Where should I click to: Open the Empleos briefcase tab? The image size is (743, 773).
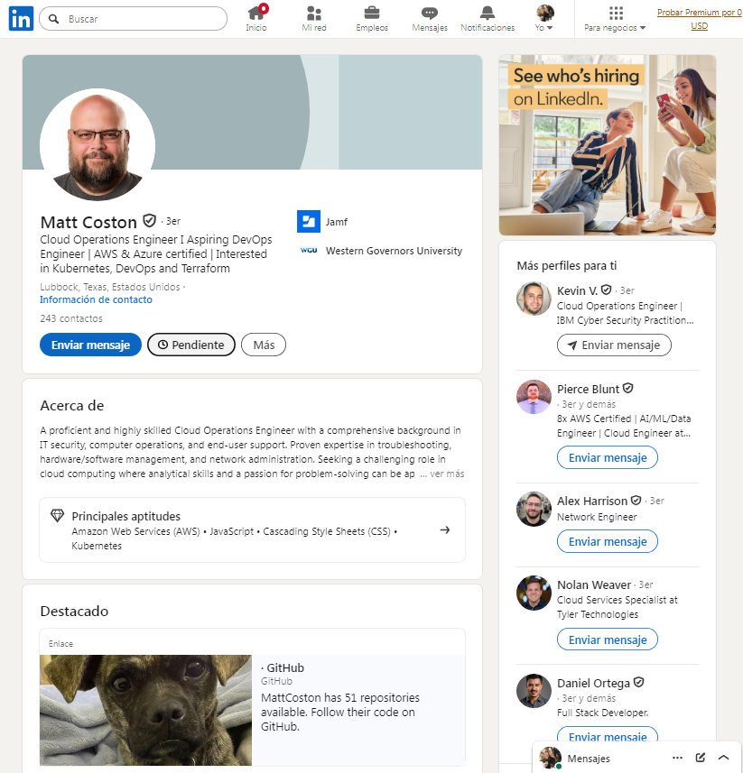pos(372,19)
